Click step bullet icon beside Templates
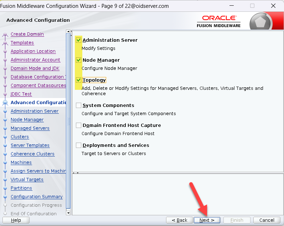The height and width of the screenshot is (226, 284). pos(5,43)
